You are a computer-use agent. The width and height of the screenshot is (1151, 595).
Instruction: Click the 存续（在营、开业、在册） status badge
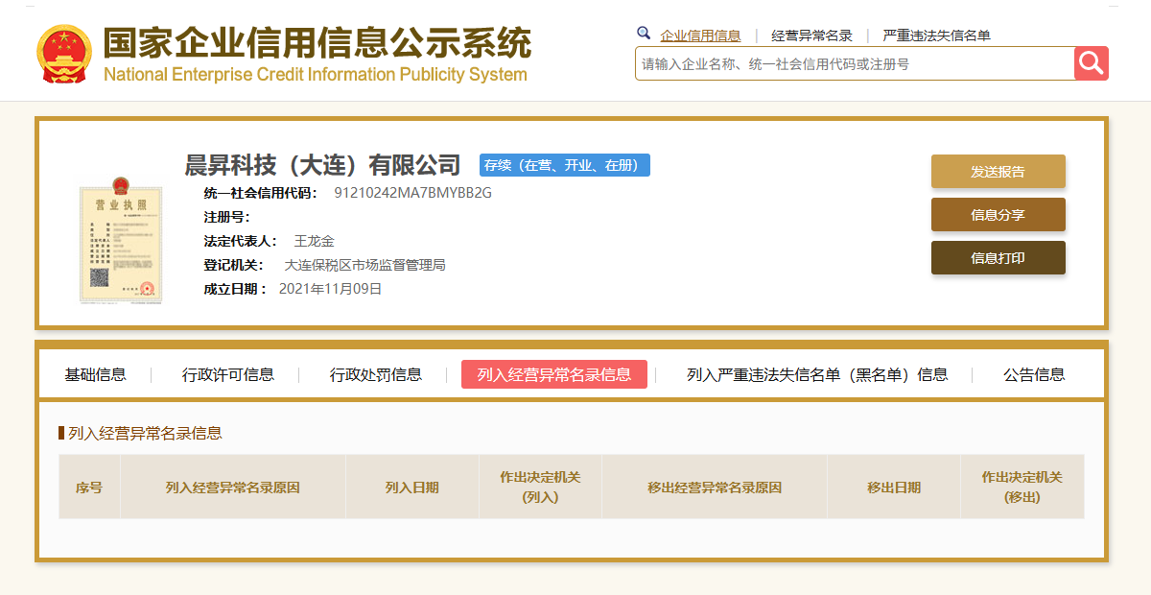(x=565, y=165)
